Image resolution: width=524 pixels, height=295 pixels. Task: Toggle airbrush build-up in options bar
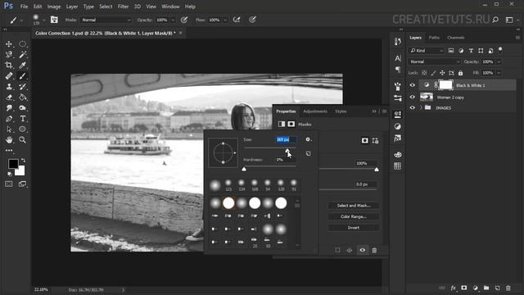[237, 20]
